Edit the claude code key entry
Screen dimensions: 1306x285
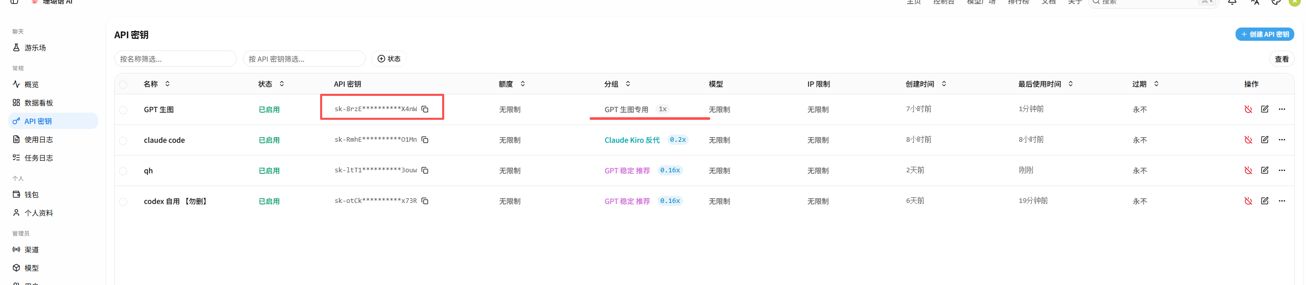point(1265,140)
